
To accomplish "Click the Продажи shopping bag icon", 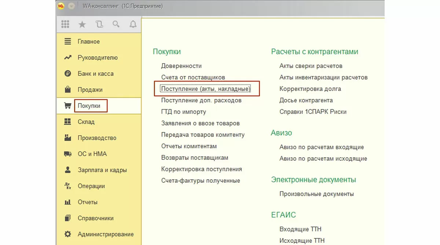I will [67, 89].
